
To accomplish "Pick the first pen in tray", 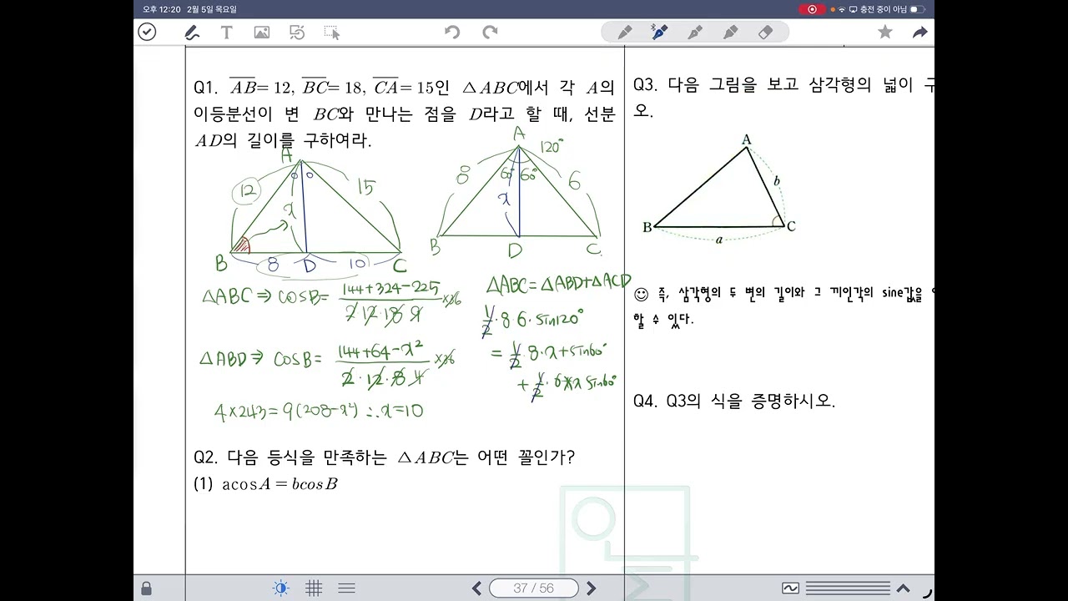I will [x=624, y=33].
